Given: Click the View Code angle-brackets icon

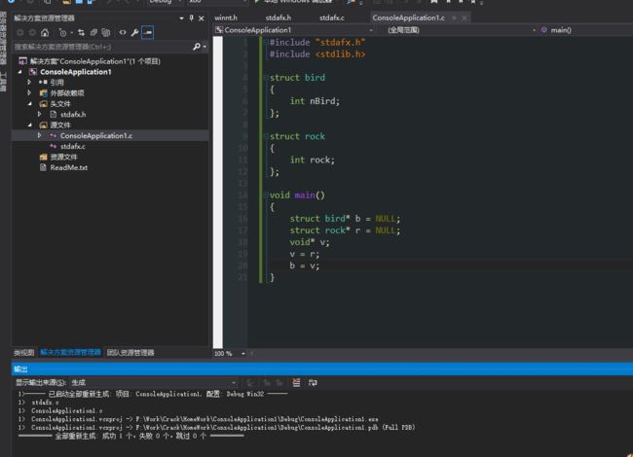Looking at the screenshot, I should (x=123, y=33).
